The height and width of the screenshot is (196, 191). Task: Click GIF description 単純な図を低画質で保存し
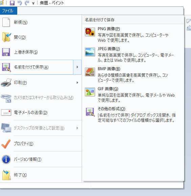136,98
